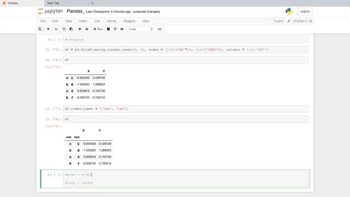Open the cell type Code dropdown
The height and width of the screenshot is (197, 350).
pos(140,29)
